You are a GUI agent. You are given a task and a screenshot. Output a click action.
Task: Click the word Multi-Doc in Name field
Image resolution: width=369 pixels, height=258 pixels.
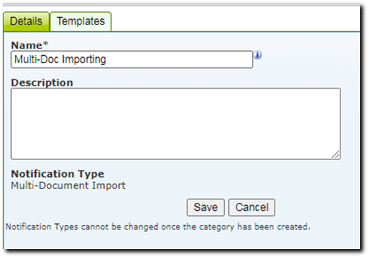37,59
